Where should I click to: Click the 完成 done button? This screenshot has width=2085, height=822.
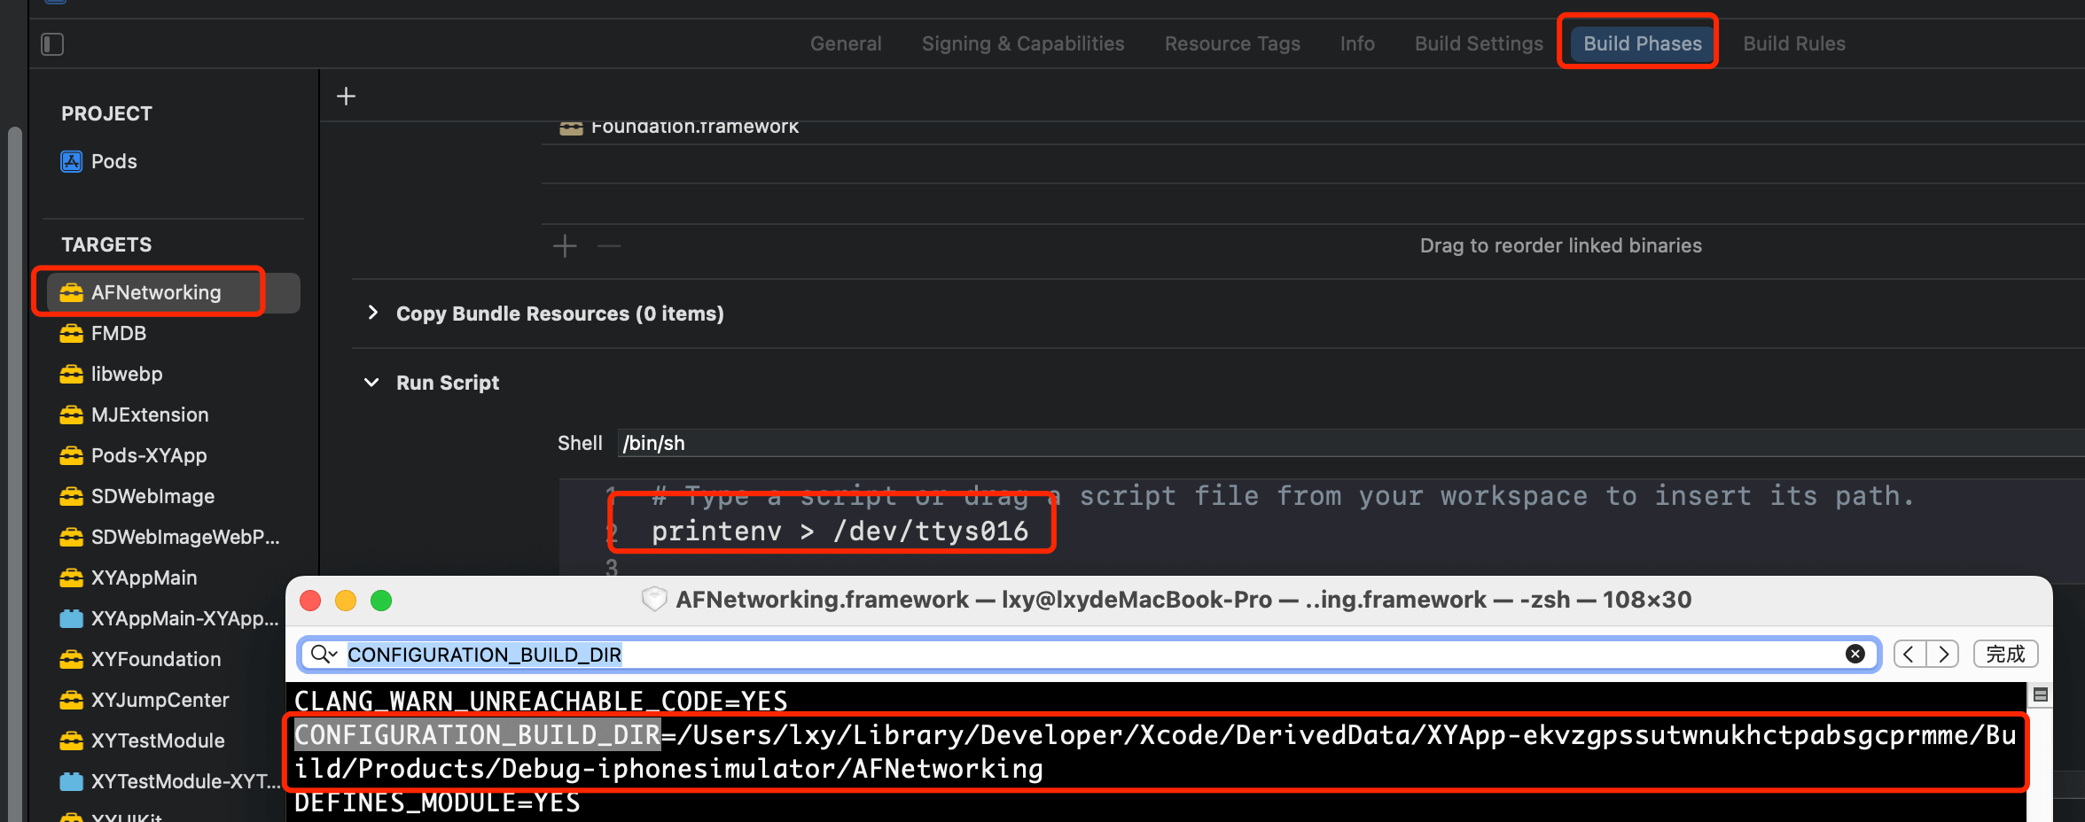(2005, 654)
